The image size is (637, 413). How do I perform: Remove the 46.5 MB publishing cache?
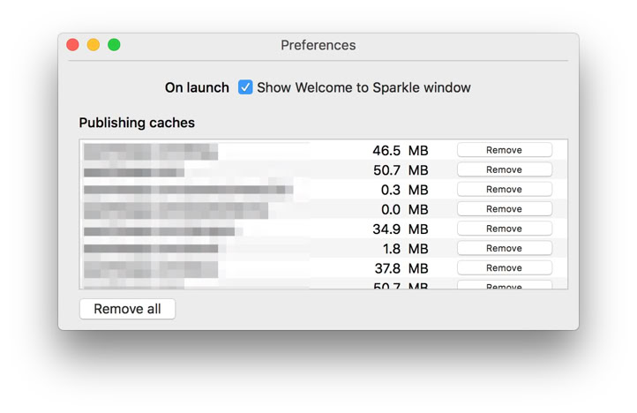504,150
